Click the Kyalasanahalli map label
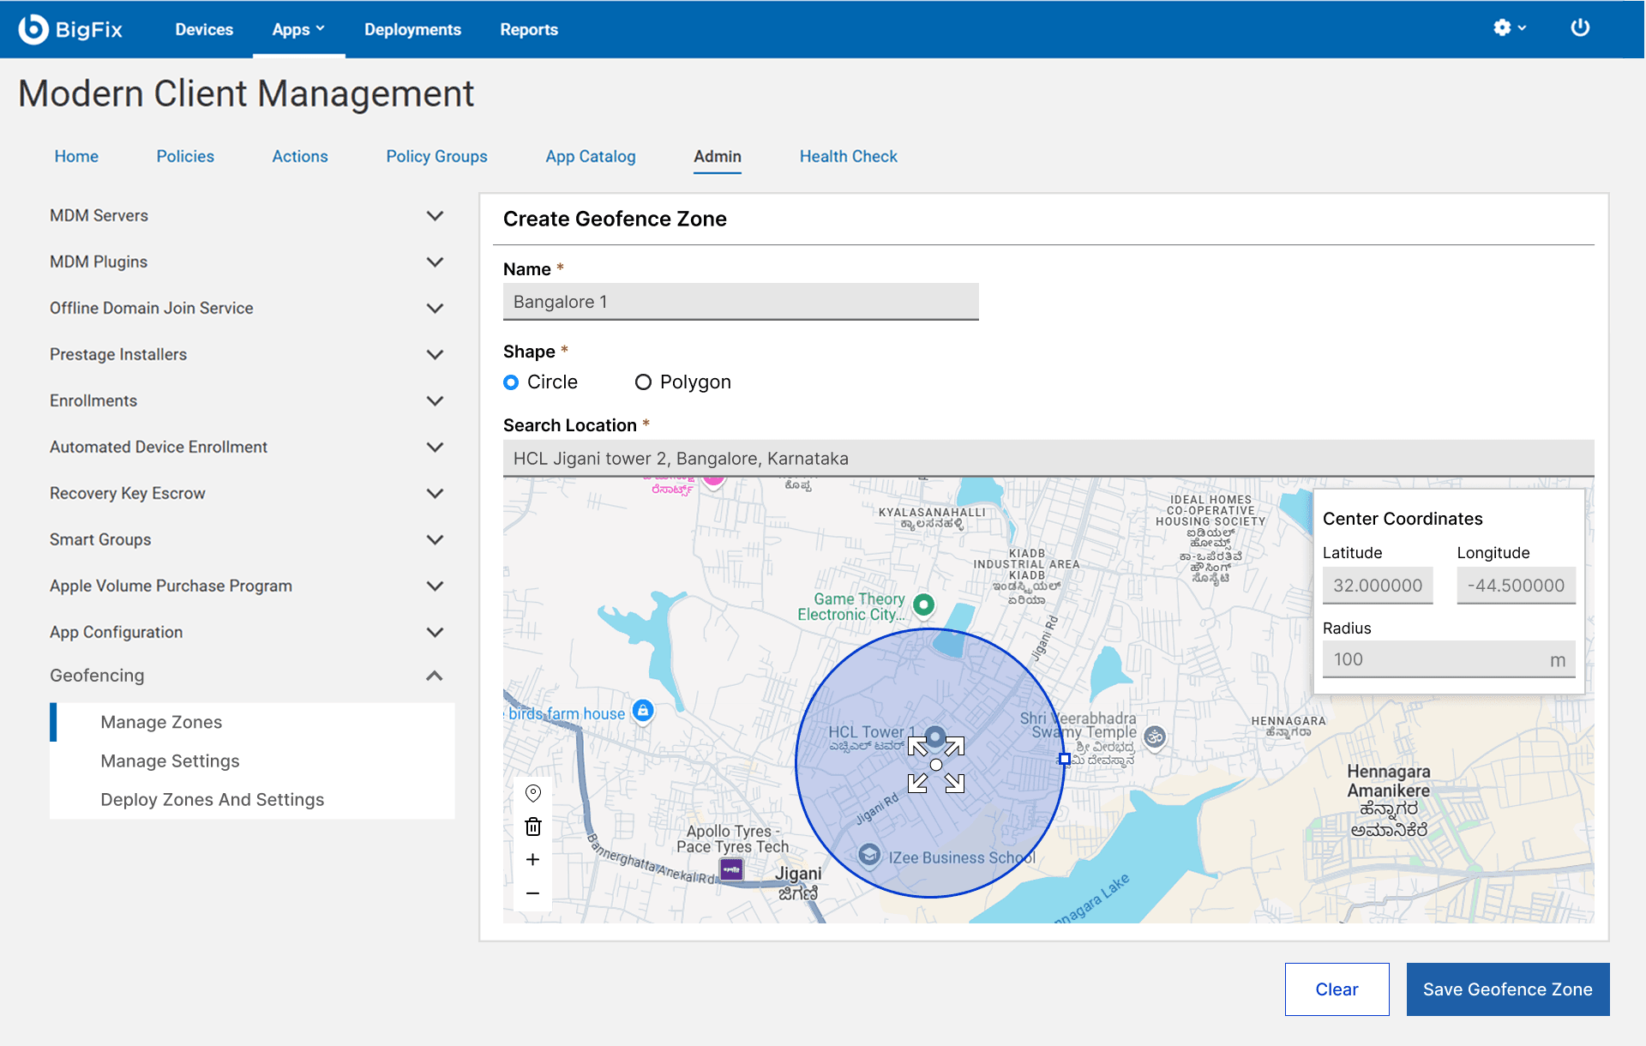This screenshot has height=1046, width=1646. (932, 518)
